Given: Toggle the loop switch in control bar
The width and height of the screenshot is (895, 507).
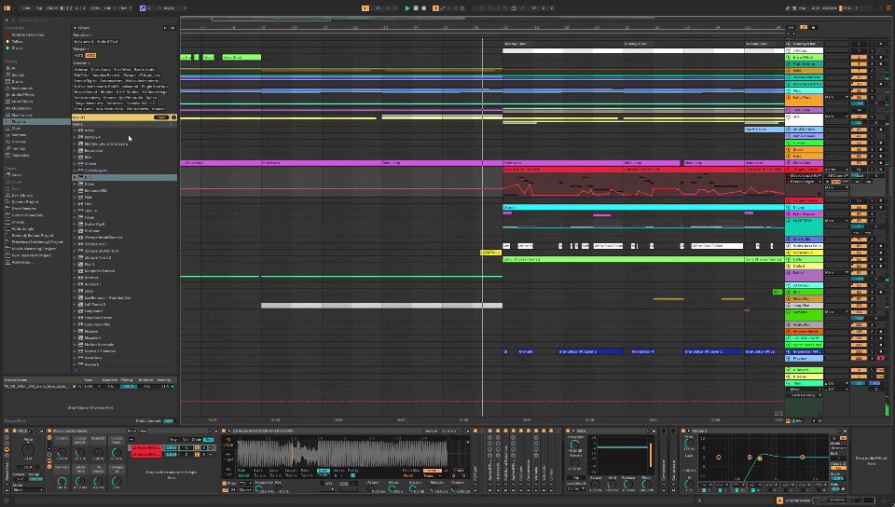Looking at the screenshot, I should [513, 8].
